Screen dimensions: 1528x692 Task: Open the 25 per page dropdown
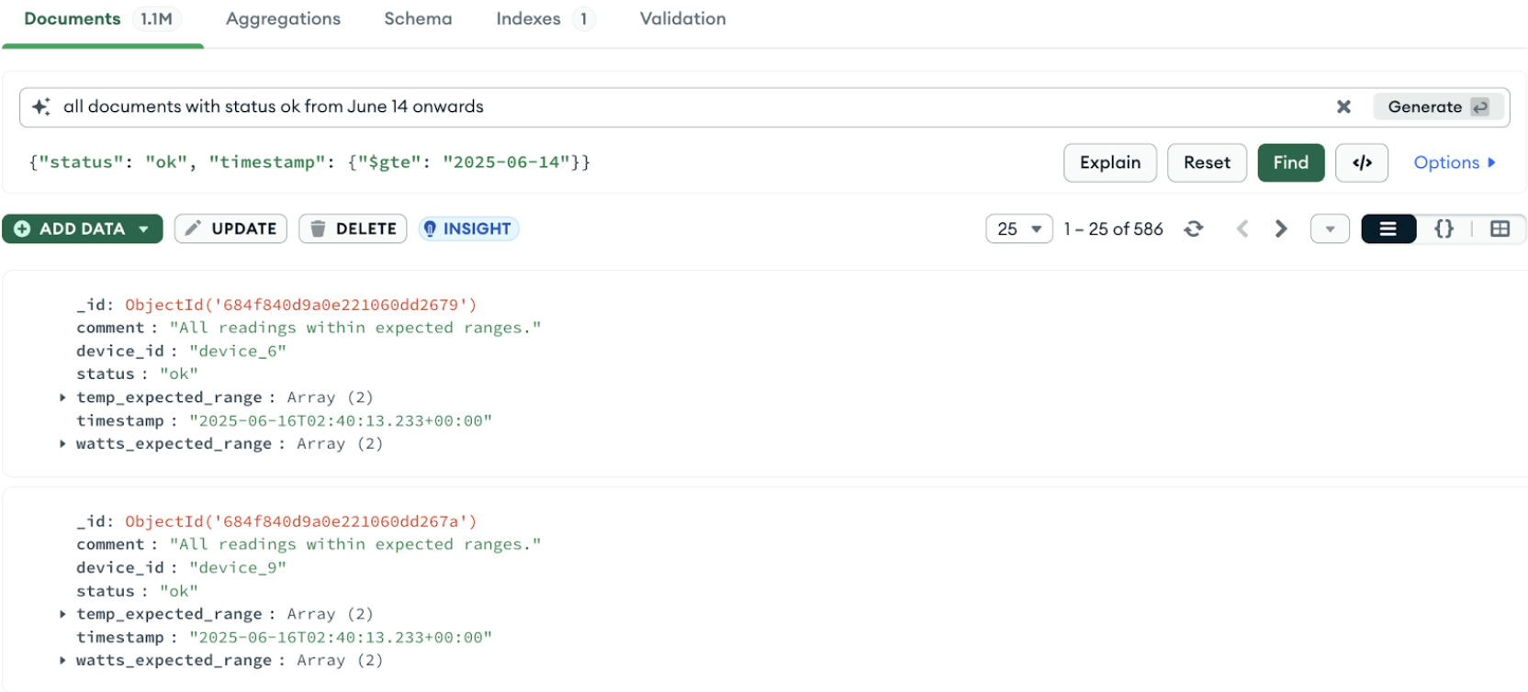pos(1018,229)
